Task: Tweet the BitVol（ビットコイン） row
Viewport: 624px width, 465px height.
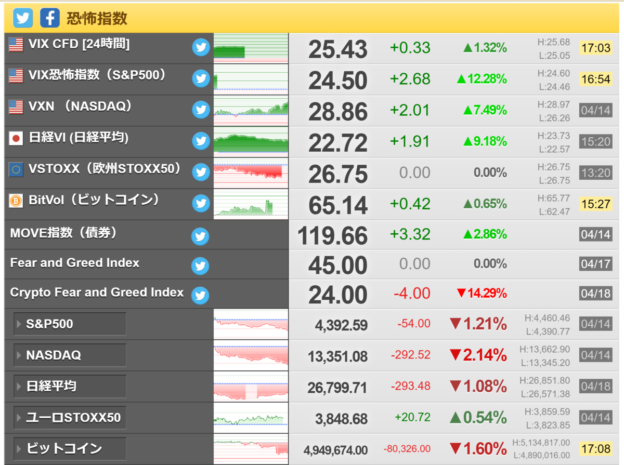Action: point(201,203)
